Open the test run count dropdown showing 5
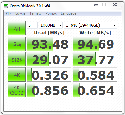Image resolution: width=125 pixels, height=115 pixels. point(32,25)
